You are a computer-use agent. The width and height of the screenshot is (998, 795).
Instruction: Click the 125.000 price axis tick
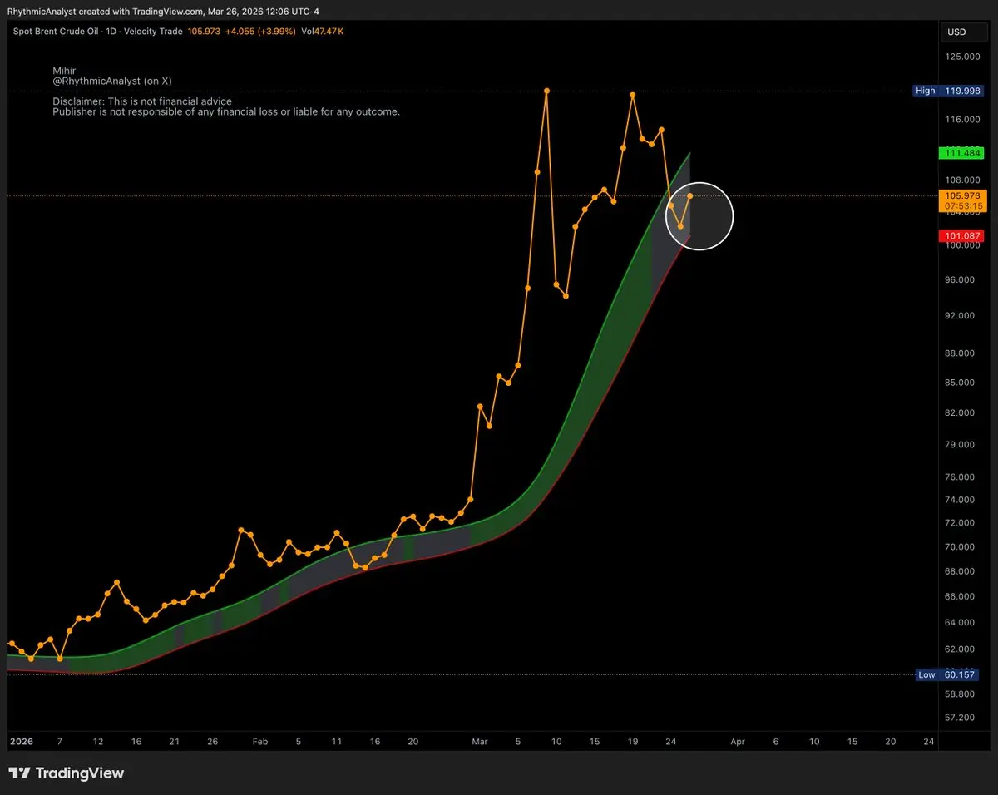[x=964, y=57]
